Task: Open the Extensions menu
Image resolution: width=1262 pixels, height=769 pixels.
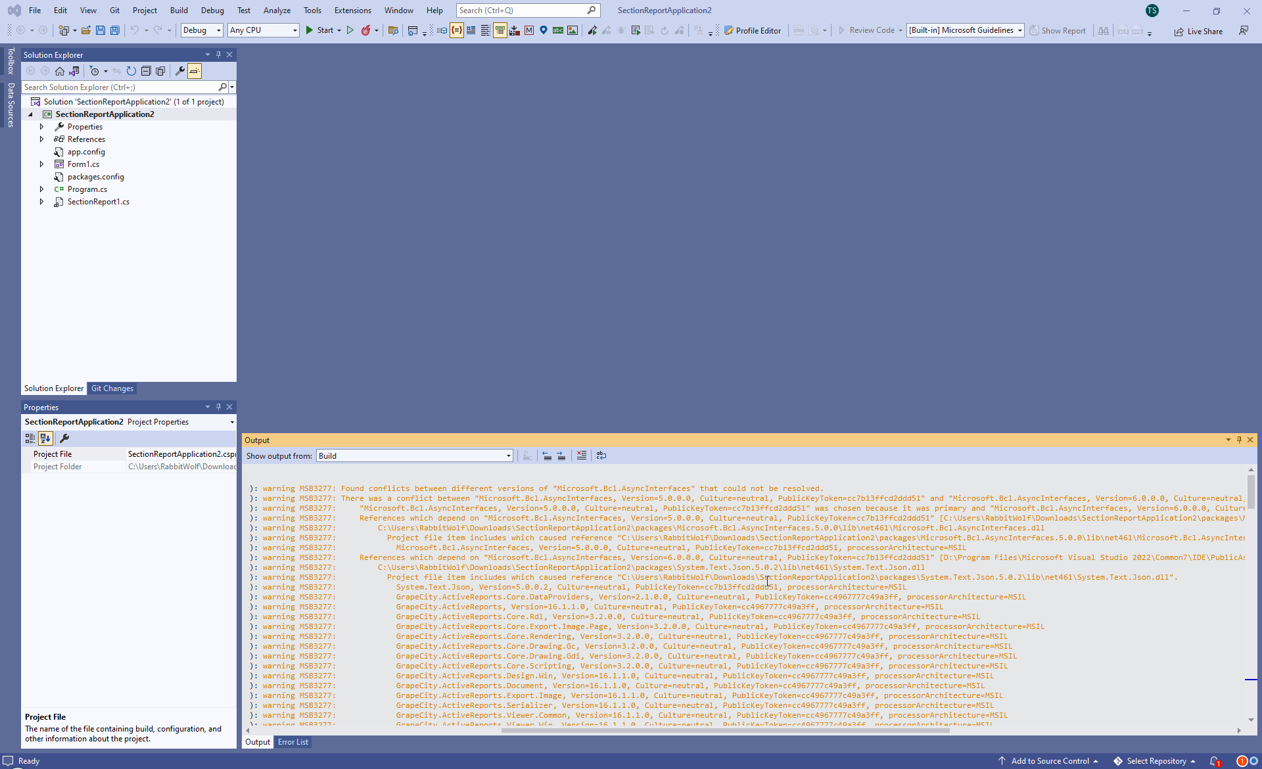Action: (352, 11)
